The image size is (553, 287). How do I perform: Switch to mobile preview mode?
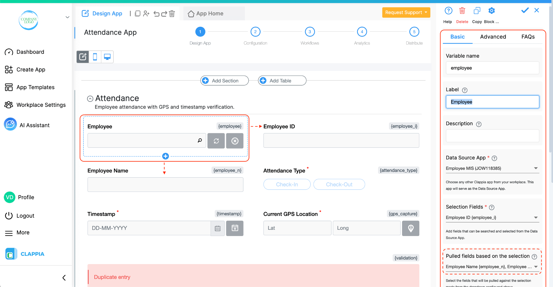coord(95,57)
